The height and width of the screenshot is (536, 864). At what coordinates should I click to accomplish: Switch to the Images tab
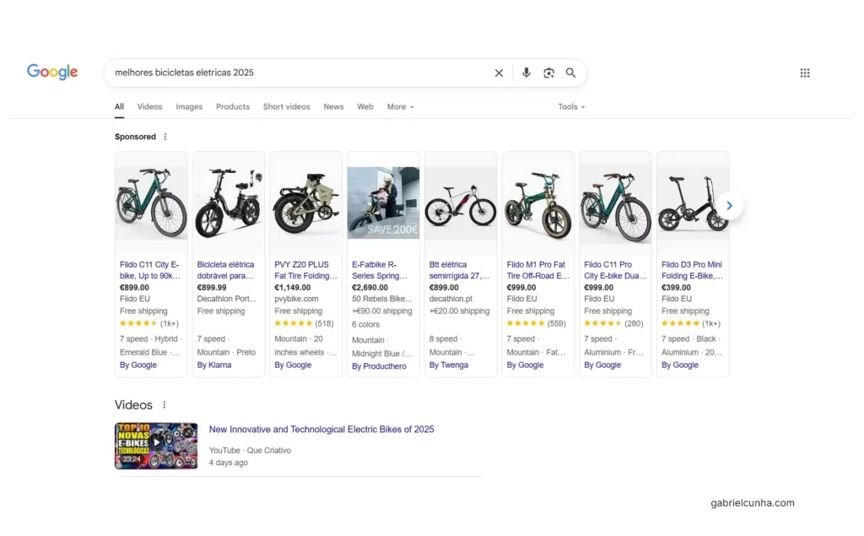(x=189, y=106)
